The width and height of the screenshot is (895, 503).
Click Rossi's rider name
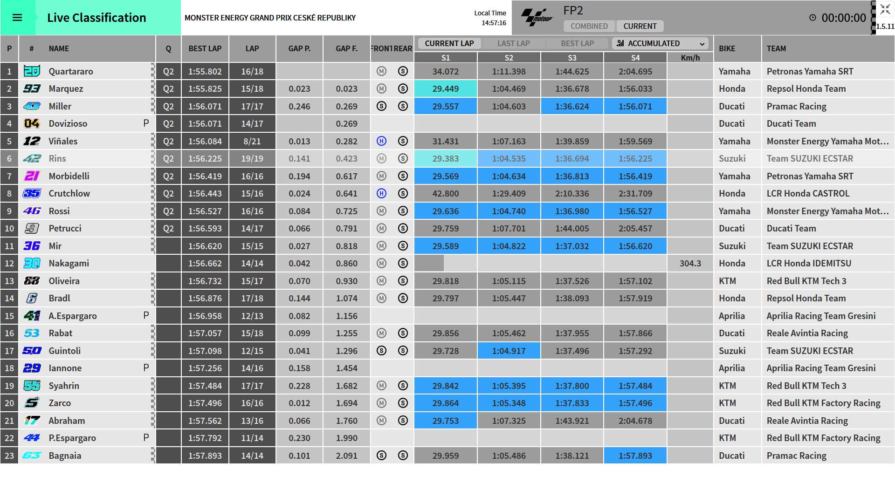59,211
